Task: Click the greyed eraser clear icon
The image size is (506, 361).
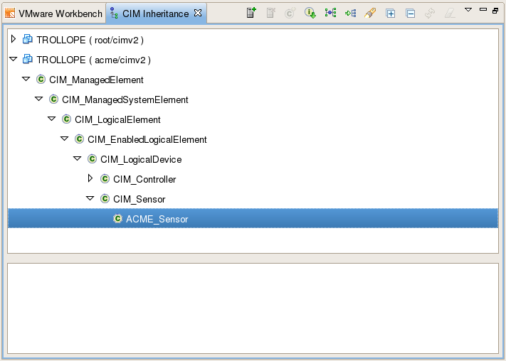Action: coord(450,14)
